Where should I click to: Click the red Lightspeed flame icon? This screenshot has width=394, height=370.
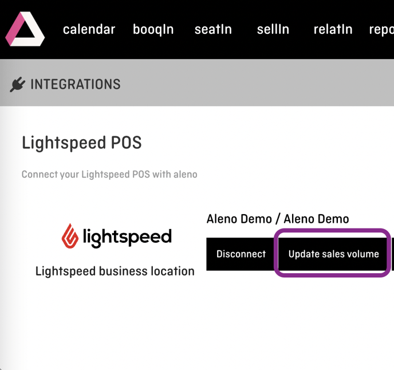(70, 236)
